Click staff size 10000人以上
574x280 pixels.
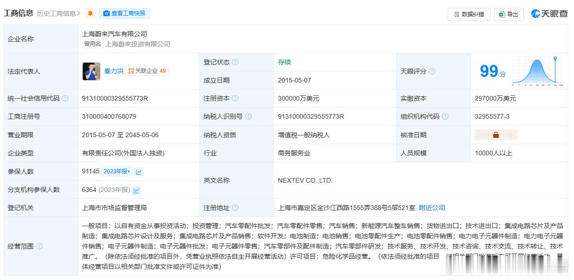[x=494, y=153]
